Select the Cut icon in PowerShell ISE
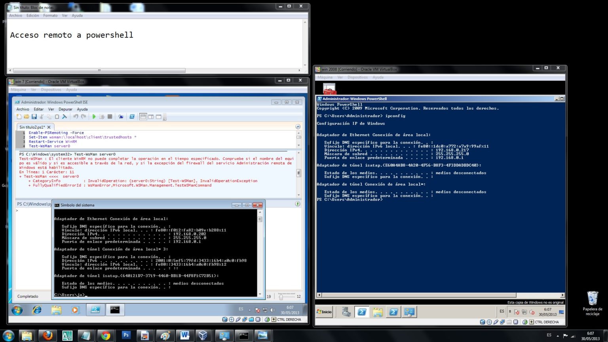The width and height of the screenshot is (608, 342). 42,116
